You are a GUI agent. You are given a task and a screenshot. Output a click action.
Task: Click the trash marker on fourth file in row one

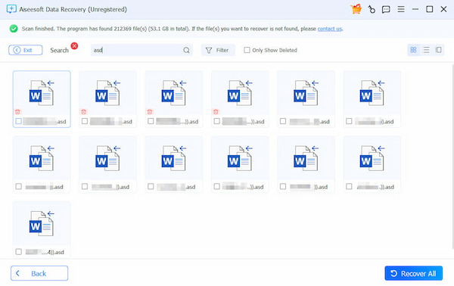[216, 112]
